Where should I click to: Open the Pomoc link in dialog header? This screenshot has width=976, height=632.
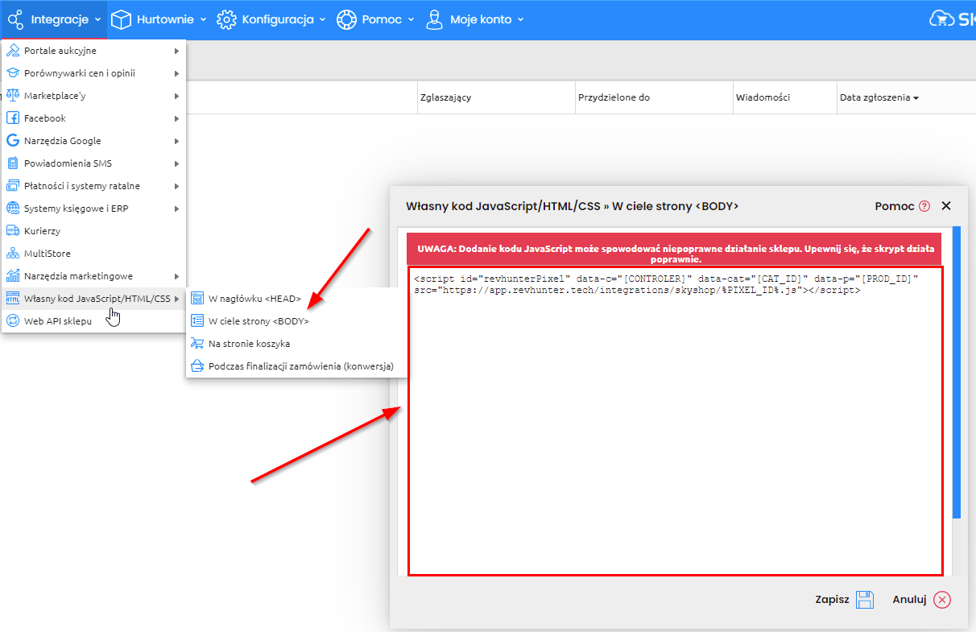click(x=895, y=206)
